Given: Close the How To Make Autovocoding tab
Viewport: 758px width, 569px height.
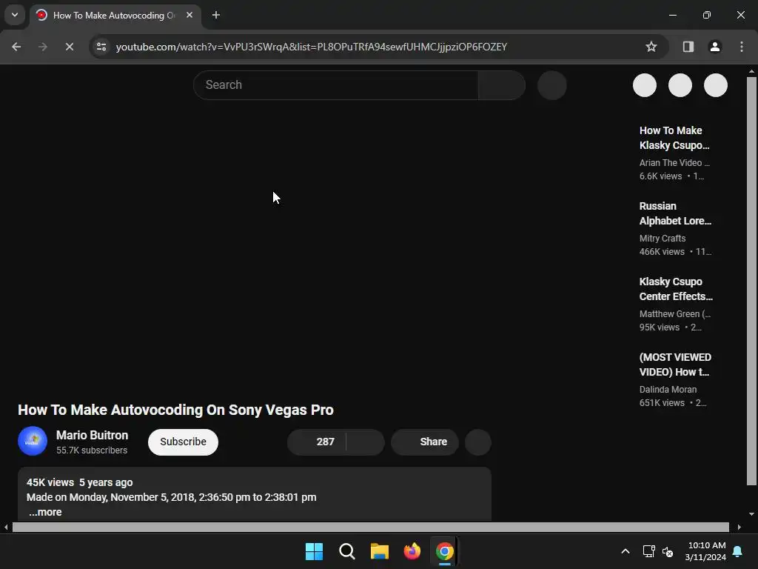Looking at the screenshot, I should point(189,15).
